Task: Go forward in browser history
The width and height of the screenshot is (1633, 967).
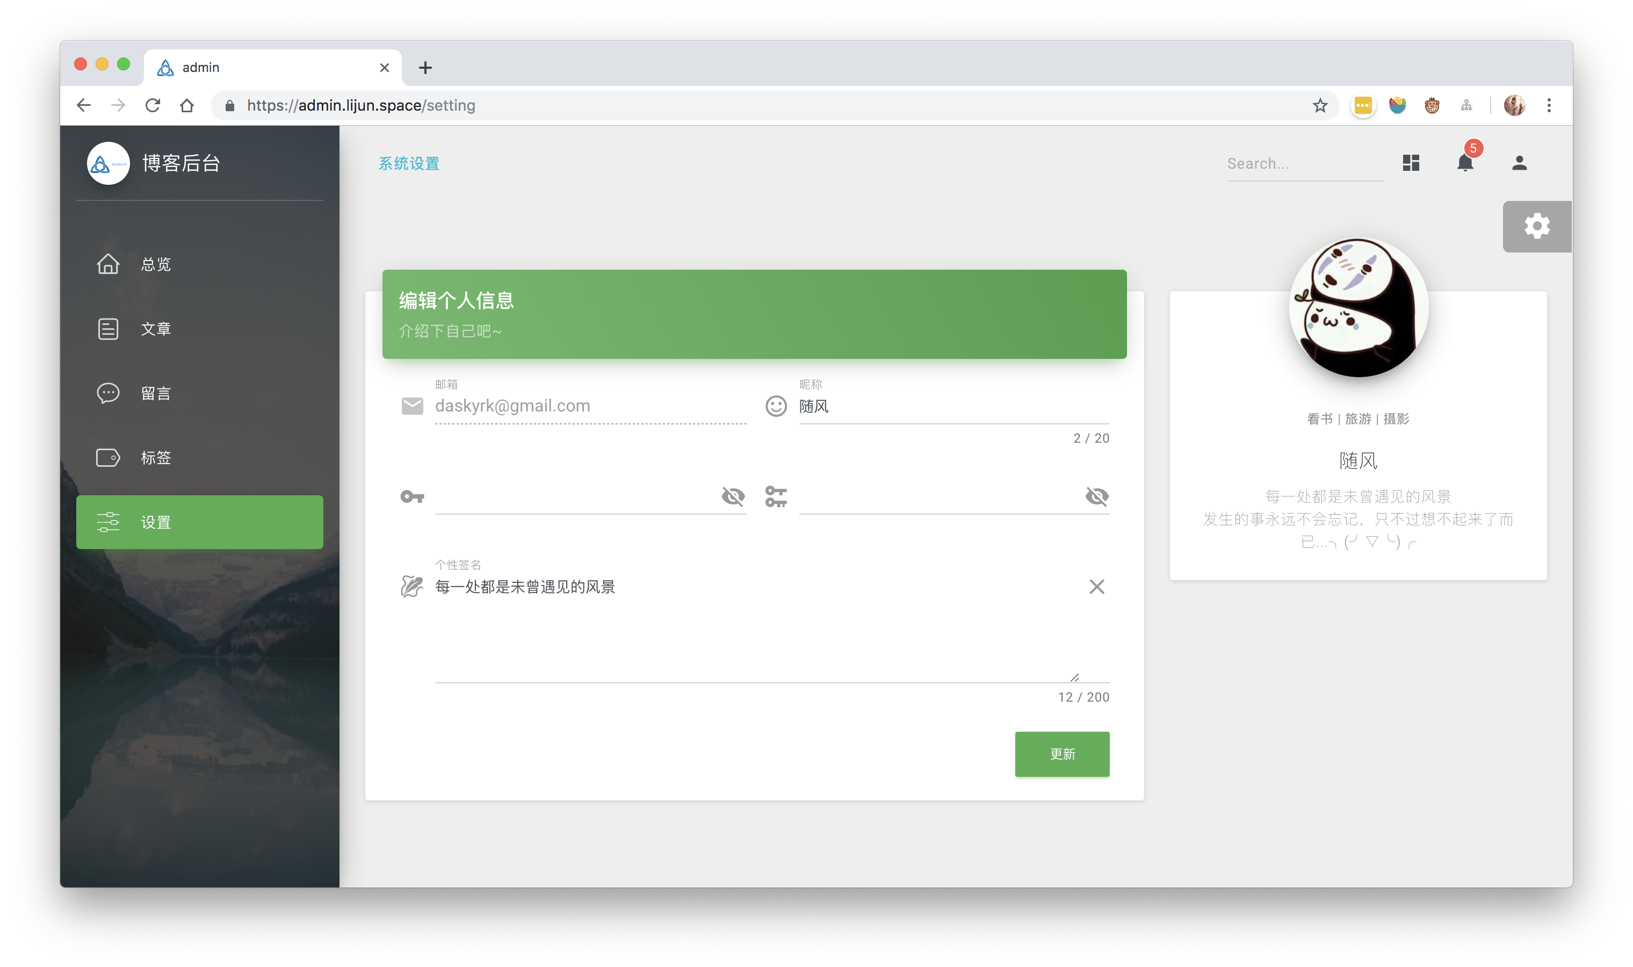Action: click(x=118, y=105)
